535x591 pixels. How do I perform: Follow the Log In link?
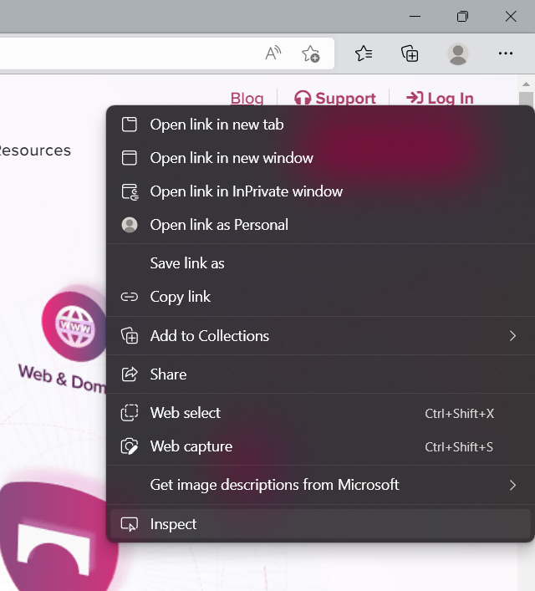click(440, 98)
